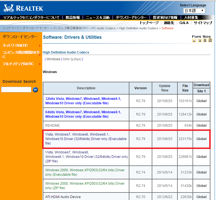Open 32bits Vista Windows driver link

pyautogui.click(x=83, y=101)
